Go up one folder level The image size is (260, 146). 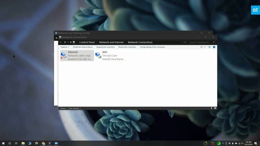[71, 42]
